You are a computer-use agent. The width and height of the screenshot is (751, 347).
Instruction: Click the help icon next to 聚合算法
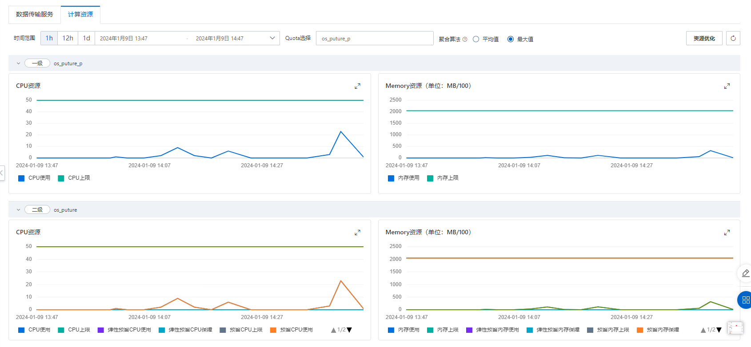click(x=465, y=39)
